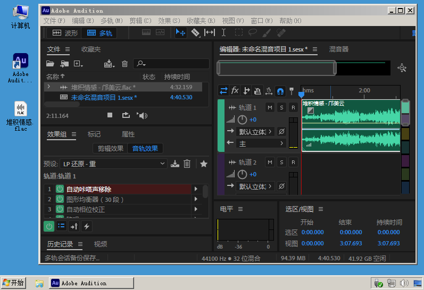
Task: Open Track 2 默认立体声 input dropdown
Action: point(255,186)
